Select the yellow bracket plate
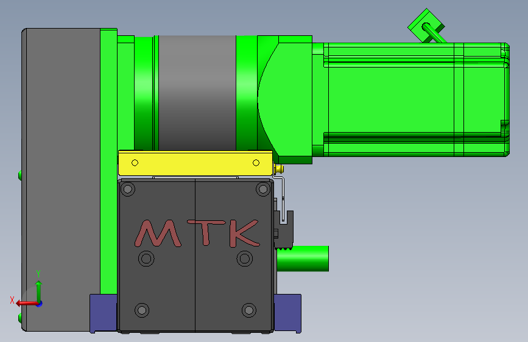This screenshot has width=528, height=342. [195, 163]
